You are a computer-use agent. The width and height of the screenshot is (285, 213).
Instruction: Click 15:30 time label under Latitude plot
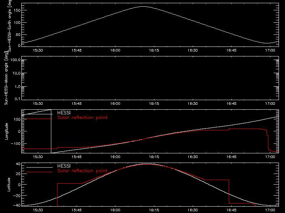[x=38, y=210]
